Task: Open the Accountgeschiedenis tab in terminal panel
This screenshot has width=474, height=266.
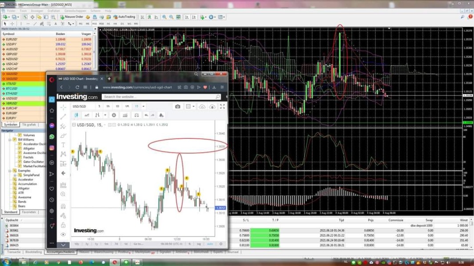Action: point(60,252)
